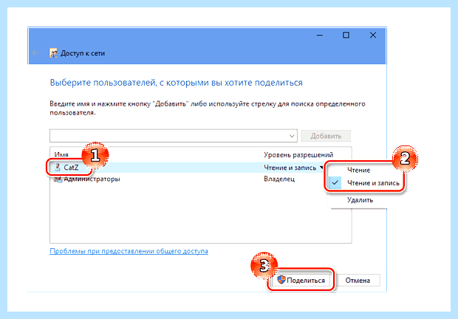Click the Уровень разрешений column header

(x=298, y=154)
